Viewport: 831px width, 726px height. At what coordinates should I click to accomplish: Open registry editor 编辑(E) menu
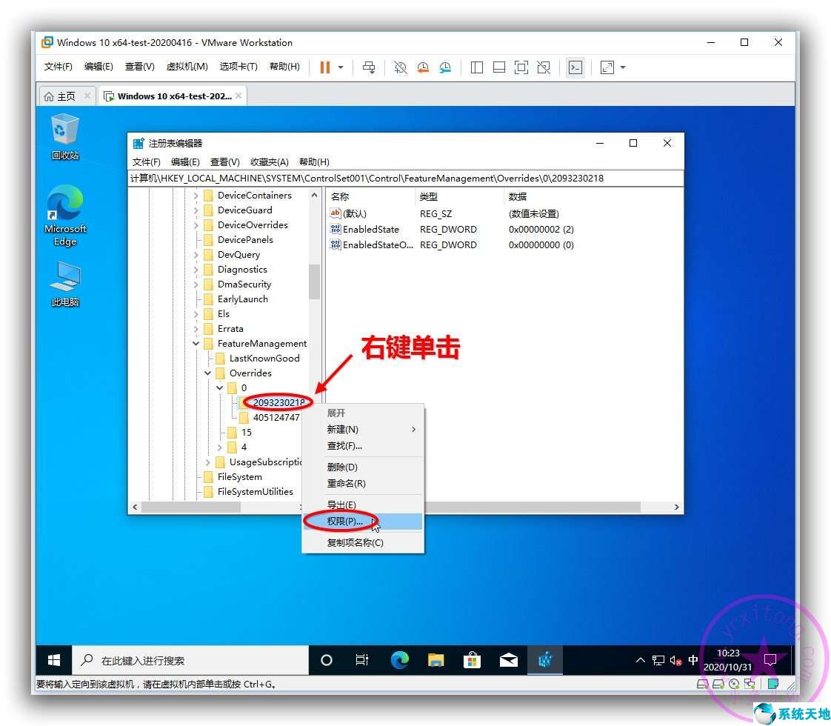[185, 161]
